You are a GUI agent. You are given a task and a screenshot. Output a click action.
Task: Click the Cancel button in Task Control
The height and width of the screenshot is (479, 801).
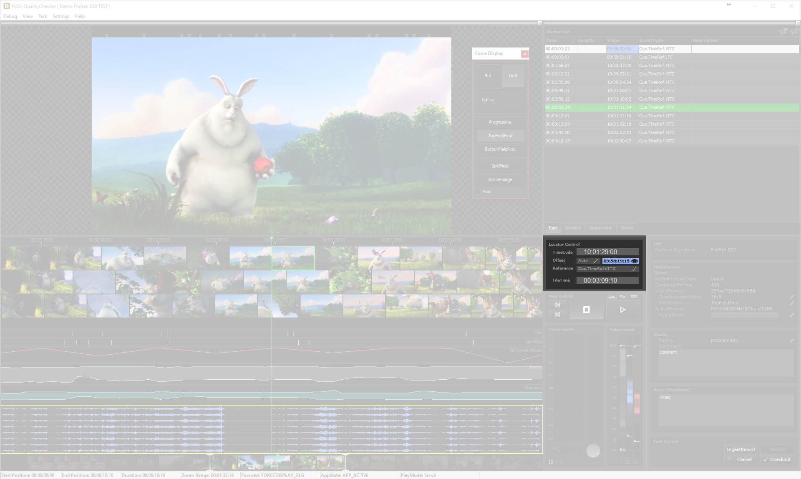(741, 459)
